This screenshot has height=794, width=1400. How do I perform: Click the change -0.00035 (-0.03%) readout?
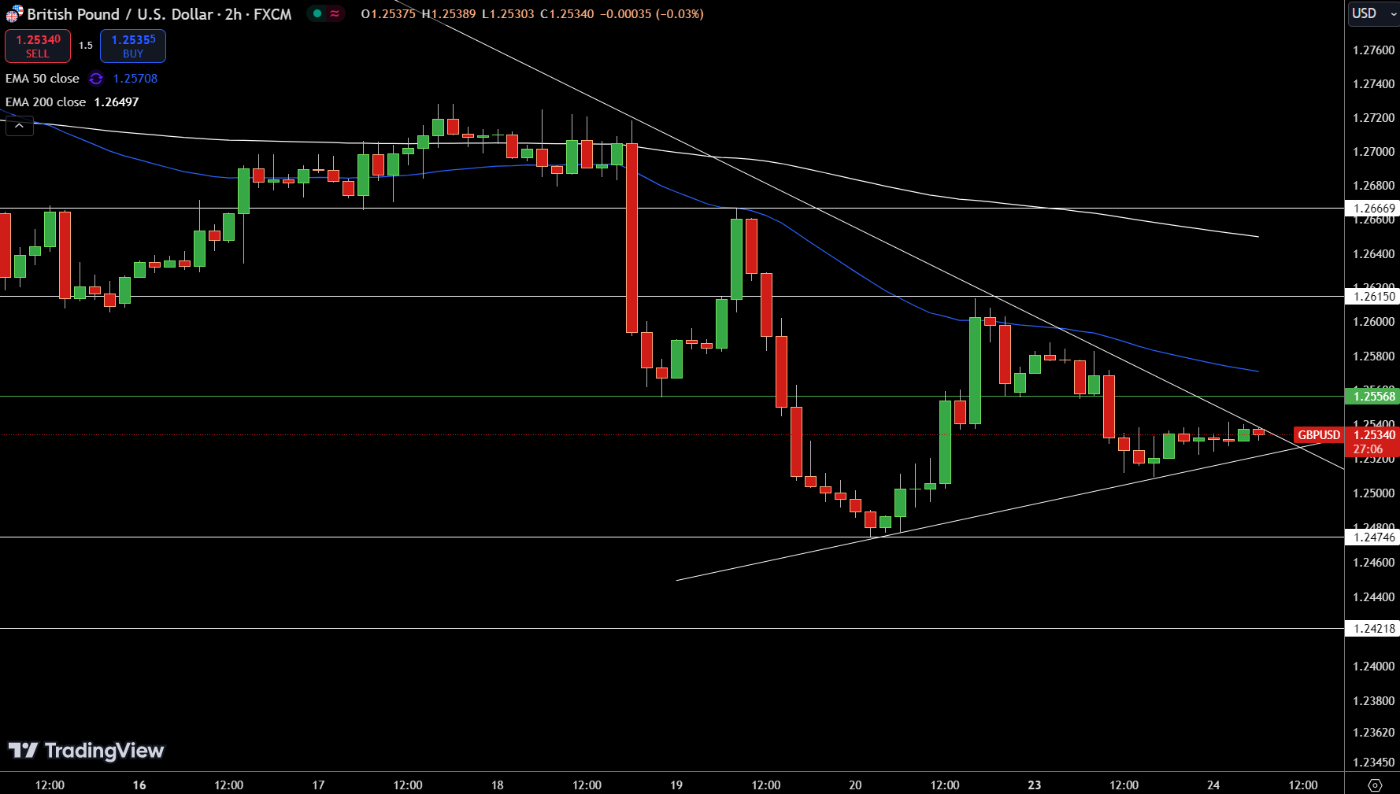(x=652, y=14)
